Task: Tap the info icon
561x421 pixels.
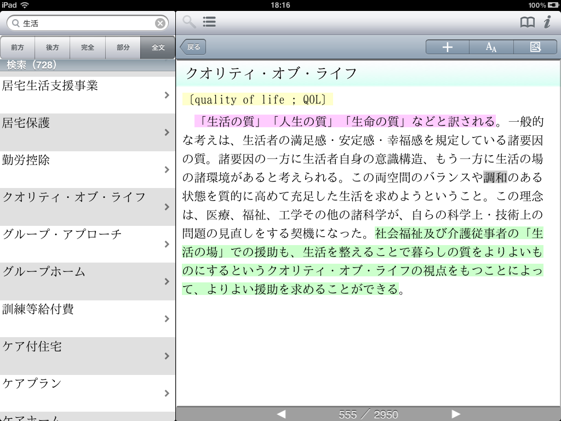Action: (547, 22)
